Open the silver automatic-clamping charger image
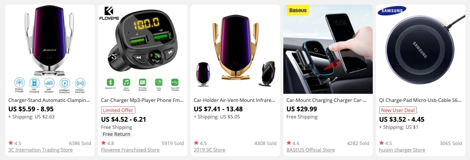 click(50, 49)
